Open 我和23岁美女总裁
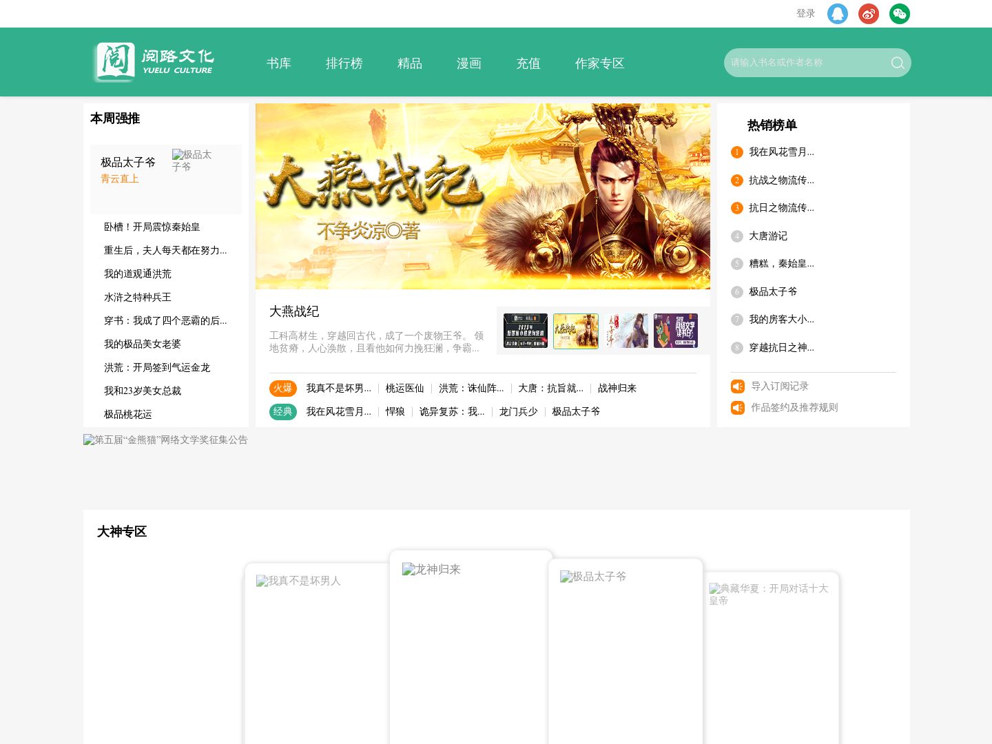 [x=143, y=391]
